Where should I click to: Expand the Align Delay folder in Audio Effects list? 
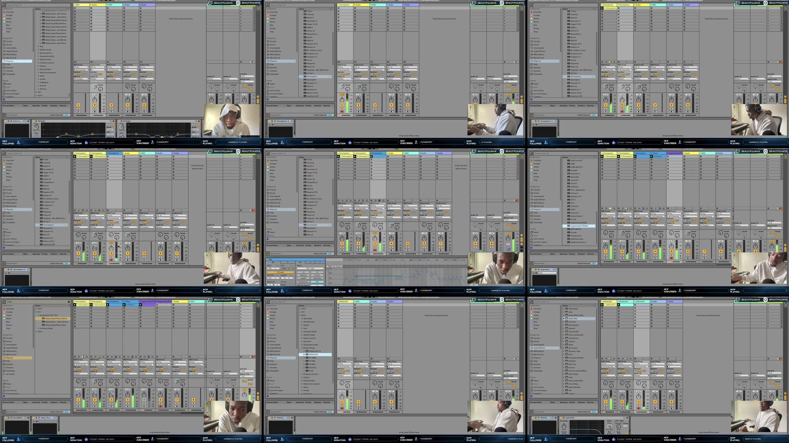coord(564,309)
